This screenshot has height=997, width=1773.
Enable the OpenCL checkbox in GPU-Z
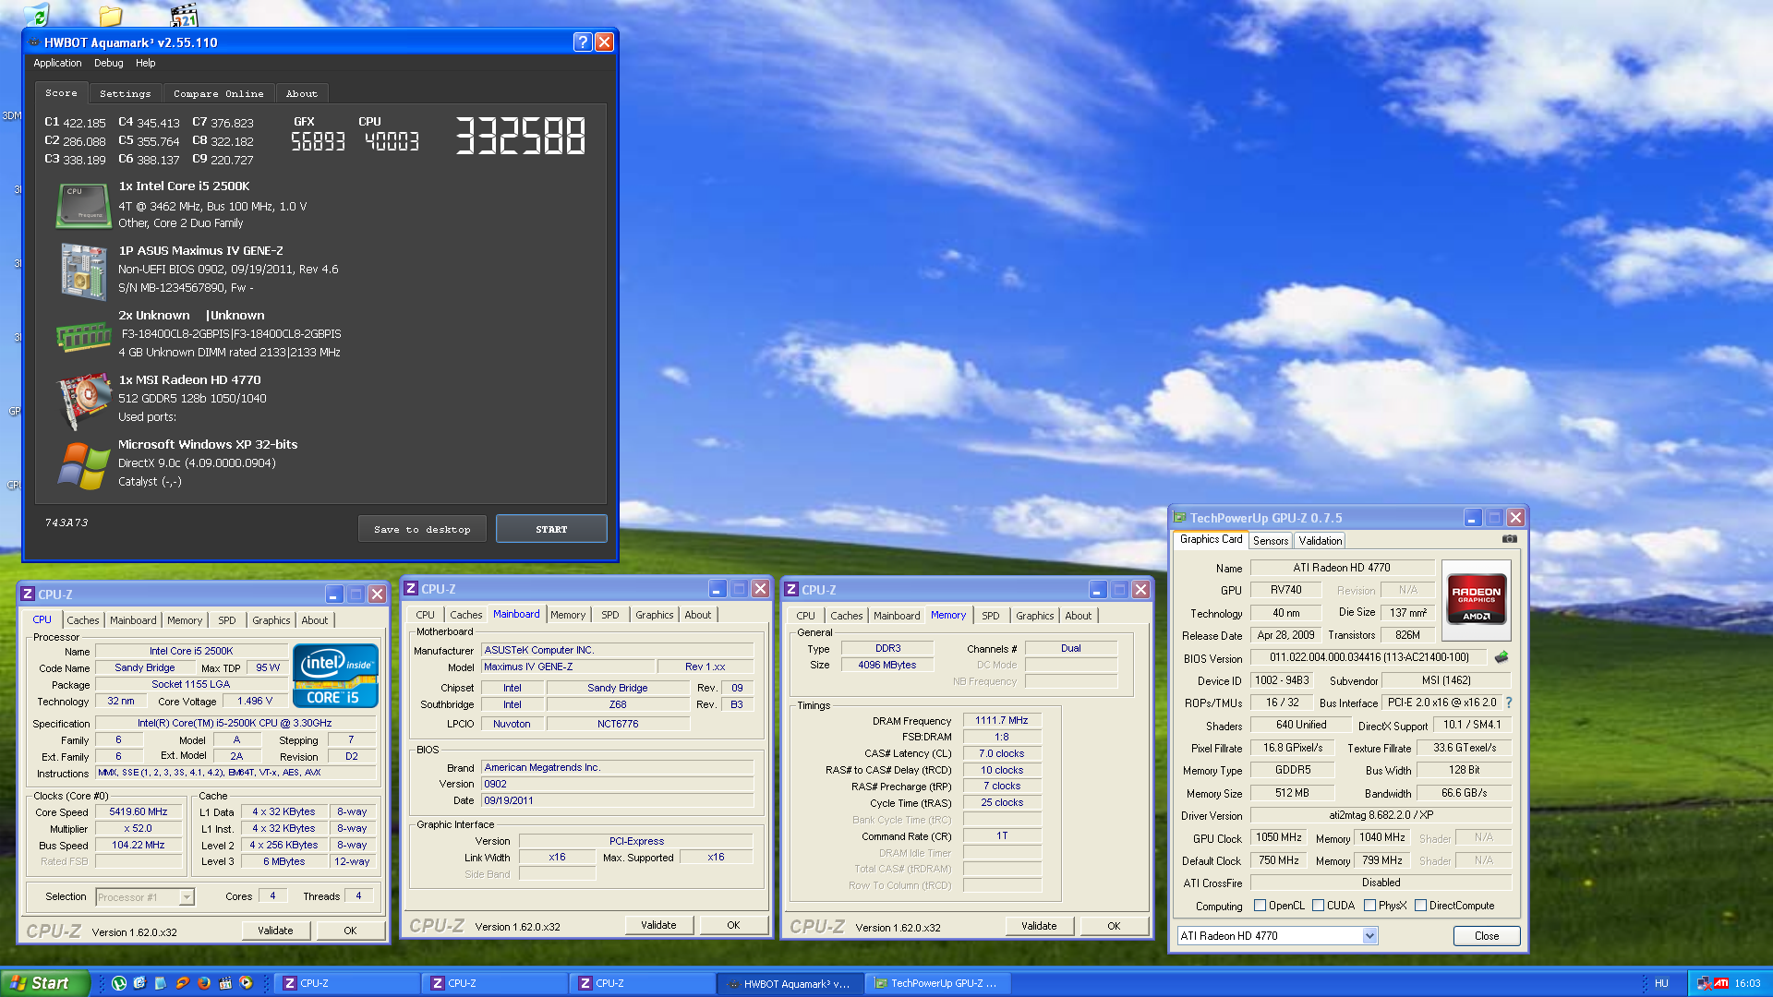(1260, 906)
